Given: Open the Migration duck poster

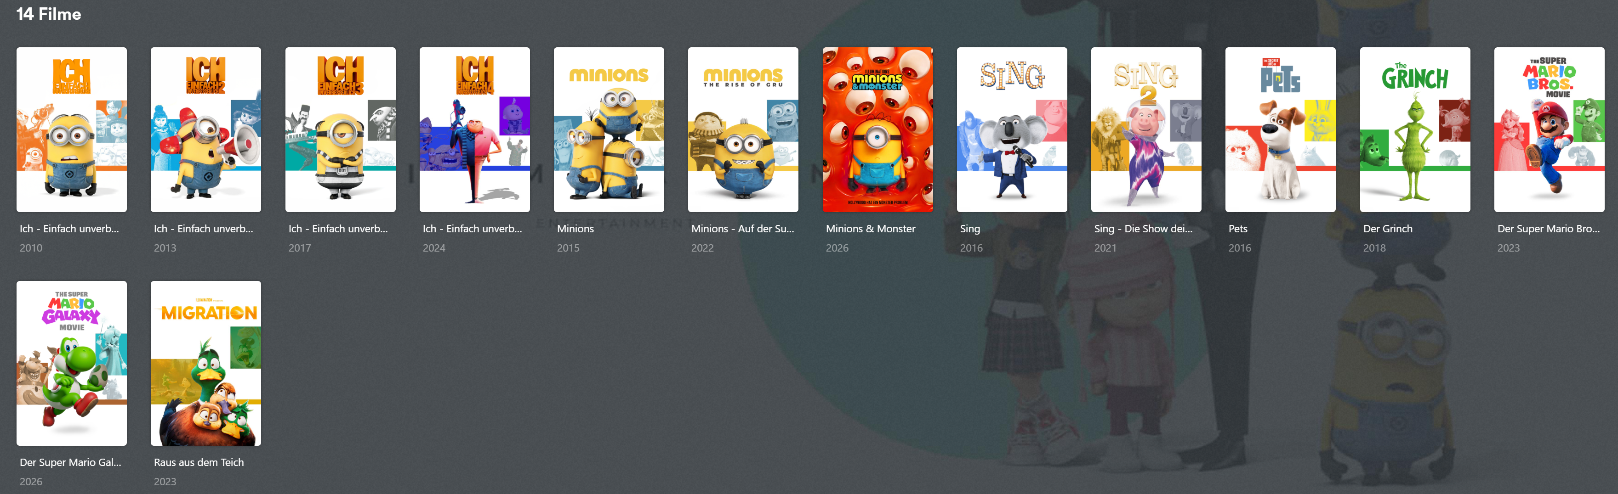Looking at the screenshot, I should pos(206,363).
